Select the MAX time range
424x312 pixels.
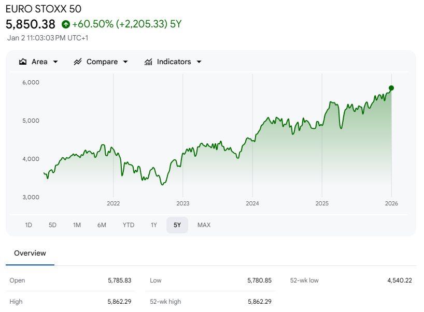(204, 225)
